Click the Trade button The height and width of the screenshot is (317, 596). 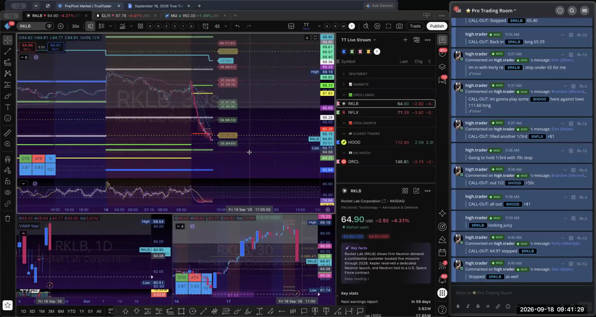pyautogui.click(x=415, y=26)
